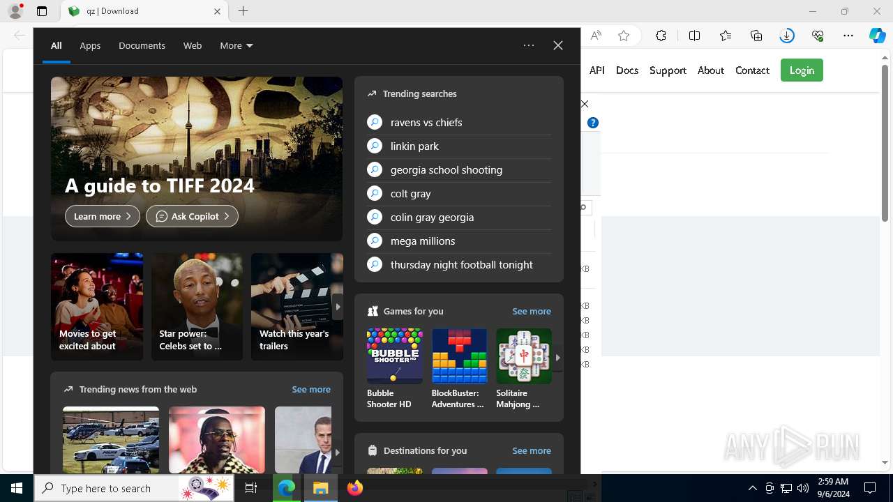Advance the games carousel arrow
The height and width of the screenshot is (502, 893).
coord(557,358)
